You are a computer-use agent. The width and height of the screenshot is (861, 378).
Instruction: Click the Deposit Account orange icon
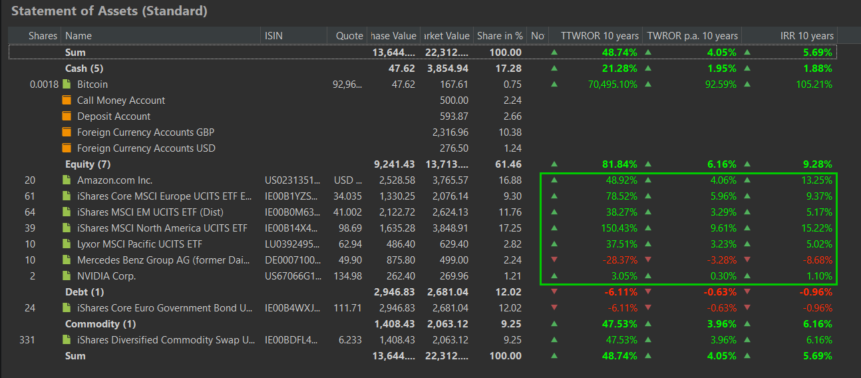coord(66,116)
